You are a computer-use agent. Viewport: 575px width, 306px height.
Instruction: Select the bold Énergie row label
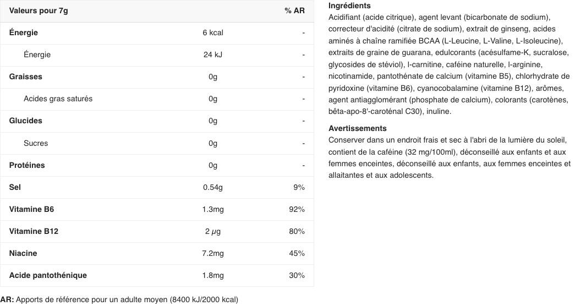[24, 32]
